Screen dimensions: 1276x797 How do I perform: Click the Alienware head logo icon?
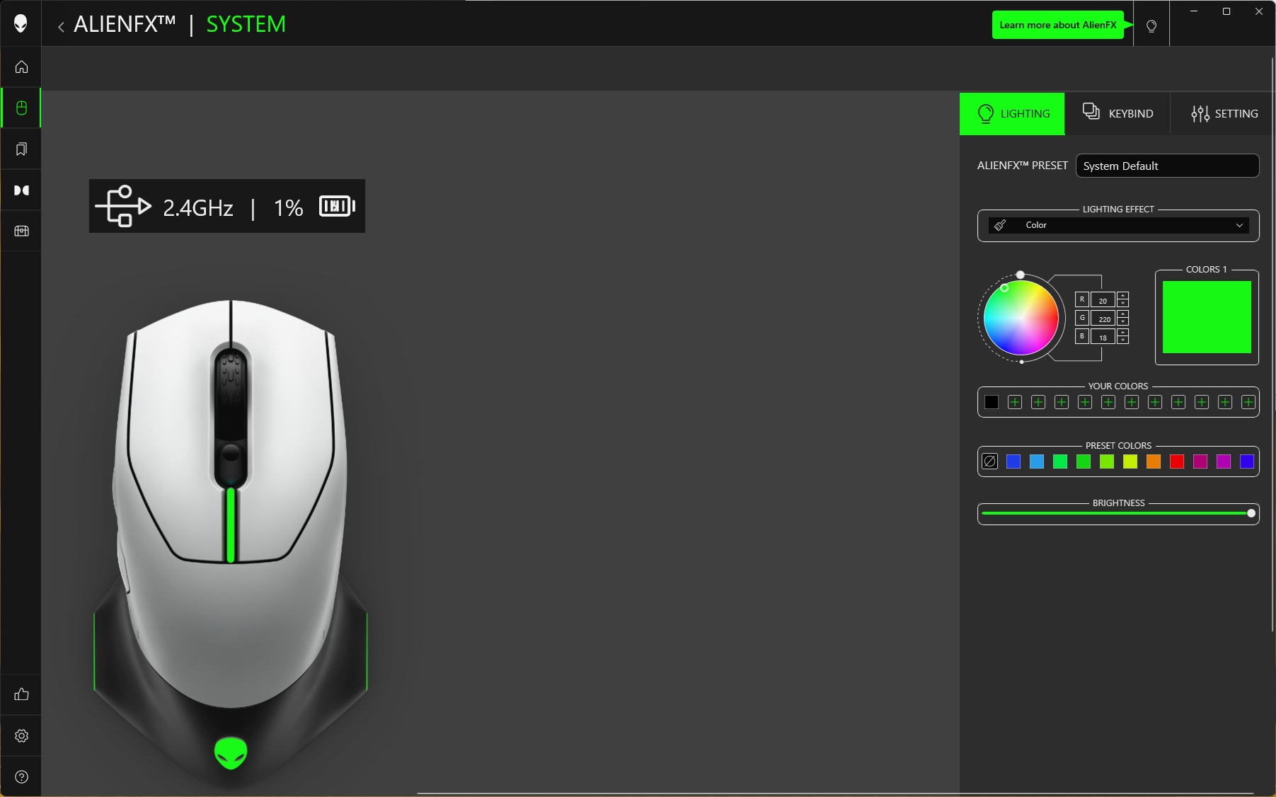coord(21,23)
